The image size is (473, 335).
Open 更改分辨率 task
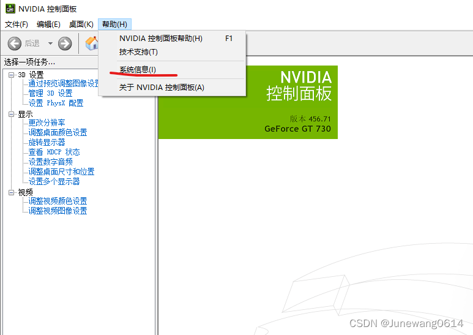[47, 123]
